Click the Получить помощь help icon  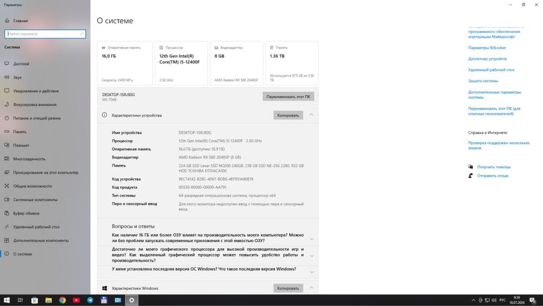(471, 167)
